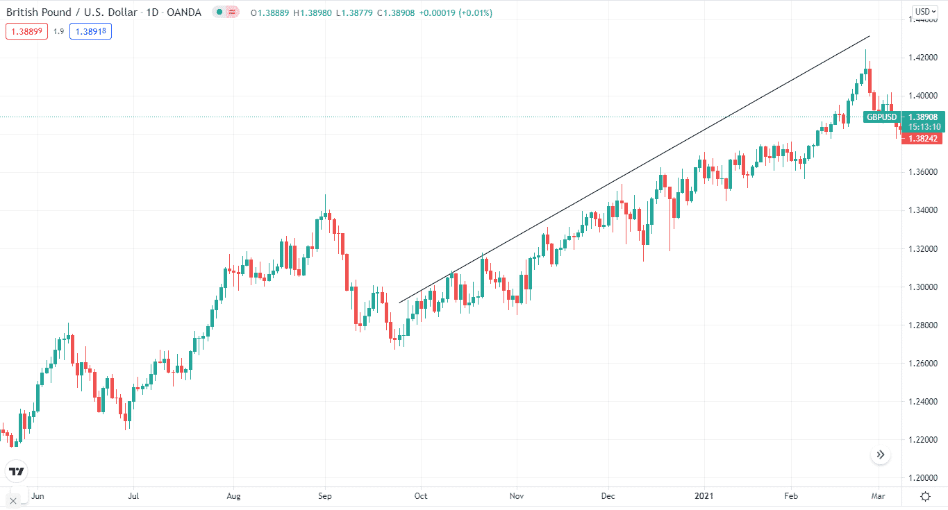
Task: Click the Dec label on time axis
Action: pyautogui.click(x=608, y=496)
